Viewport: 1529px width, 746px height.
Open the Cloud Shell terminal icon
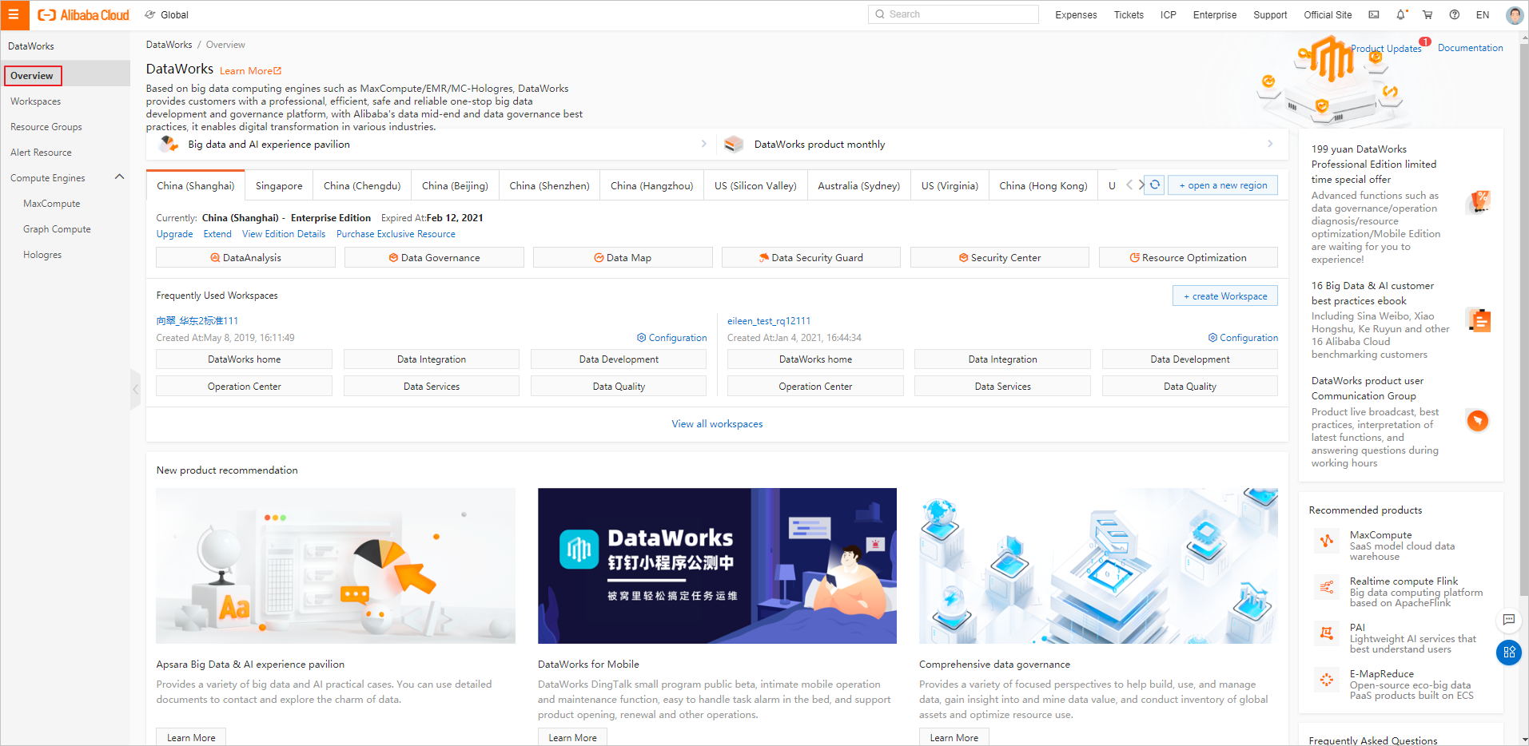[1374, 14]
